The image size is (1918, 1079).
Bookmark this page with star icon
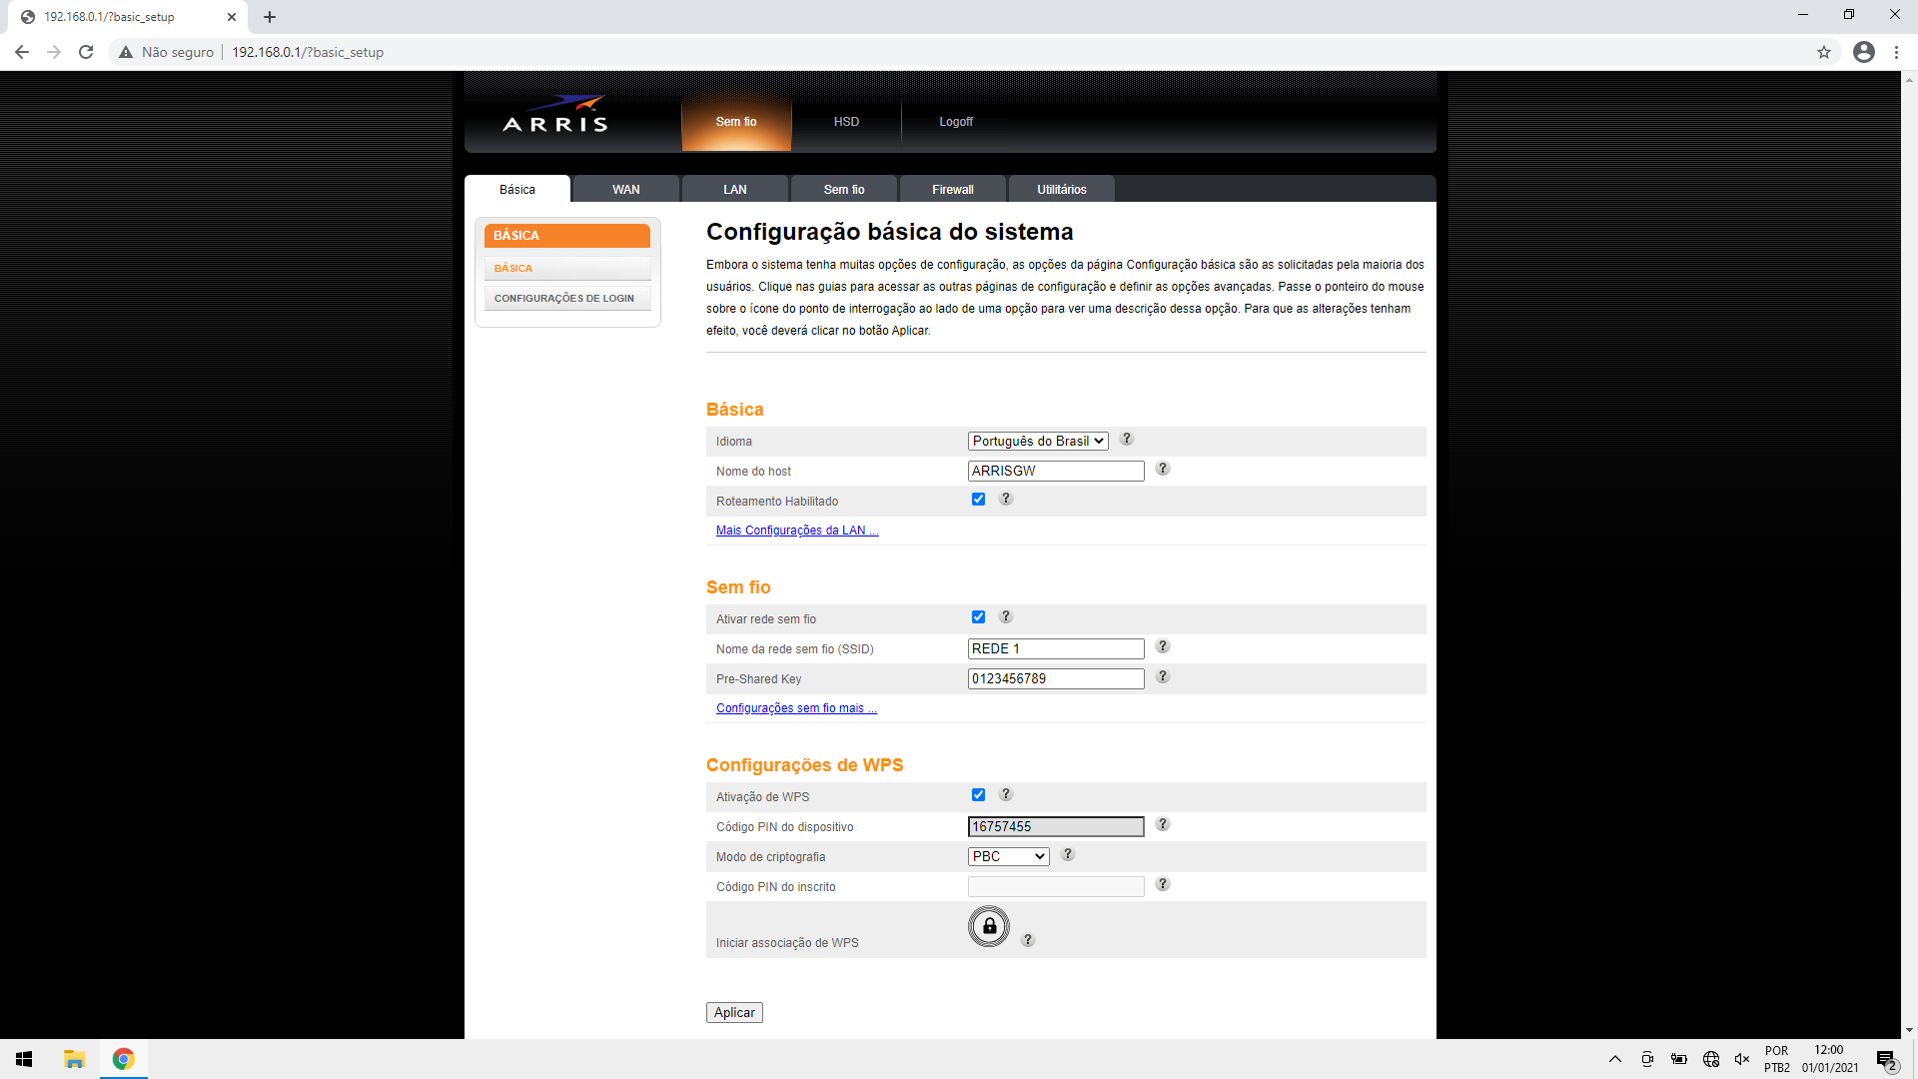(x=1824, y=52)
